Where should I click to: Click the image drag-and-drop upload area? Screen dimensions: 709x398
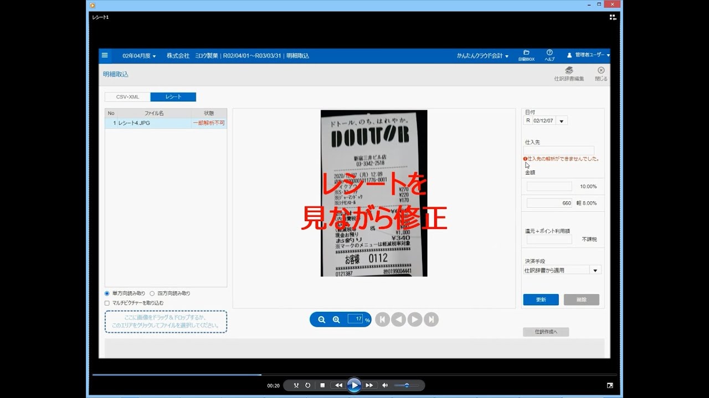tap(166, 322)
